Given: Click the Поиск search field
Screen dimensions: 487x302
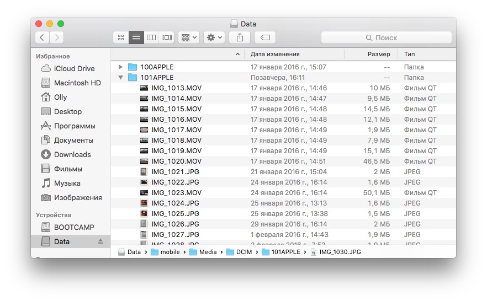Looking at the screenshot, I should coord(386,37).
